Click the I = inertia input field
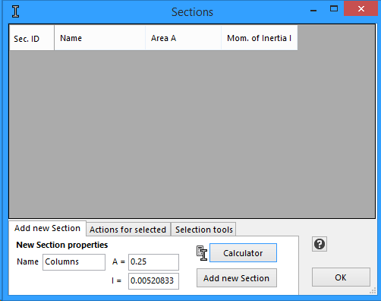This screenshot has width=381, height=301. (153, 281)
